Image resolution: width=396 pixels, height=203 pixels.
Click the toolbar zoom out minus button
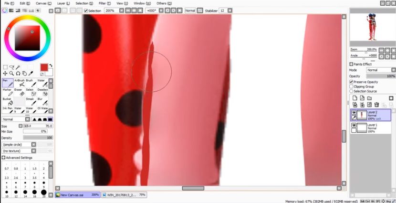click(128, 11)
